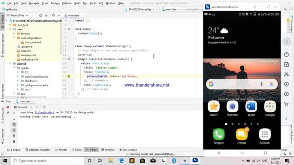Open Aplikasi app drawer on phone
This screenshot has height=165, width=294.
pyautogui.click(x=265, y=136)
